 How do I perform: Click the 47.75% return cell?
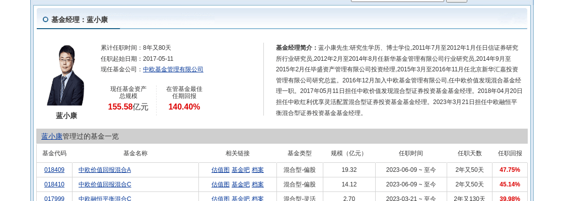pyautogui.click(x=510, y=170)
